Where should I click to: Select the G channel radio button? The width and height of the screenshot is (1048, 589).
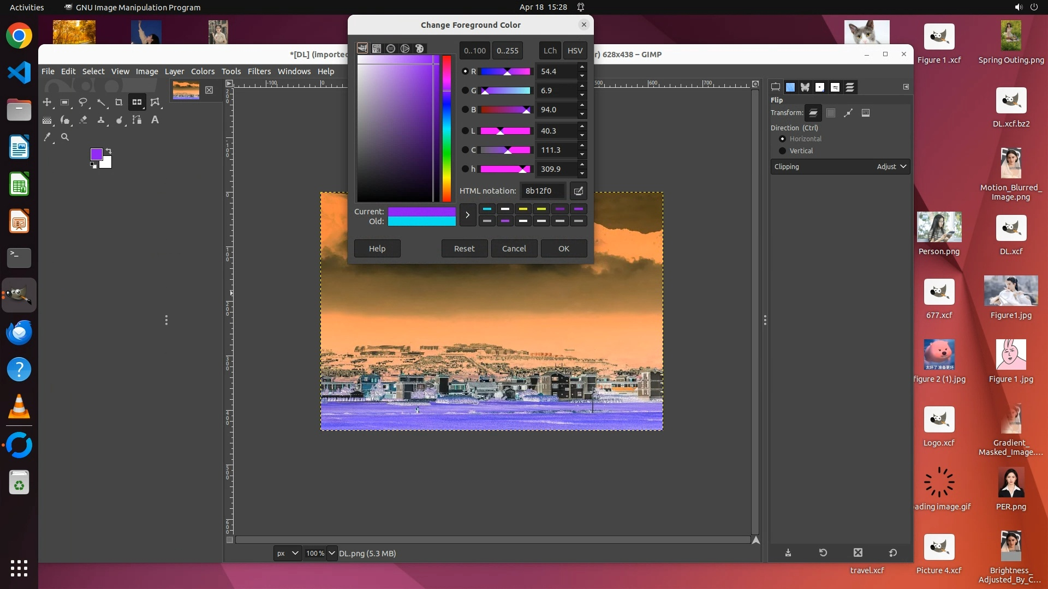point(465,91)
